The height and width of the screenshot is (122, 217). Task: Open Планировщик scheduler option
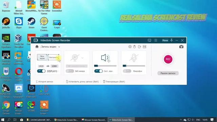tap(114, 82)
